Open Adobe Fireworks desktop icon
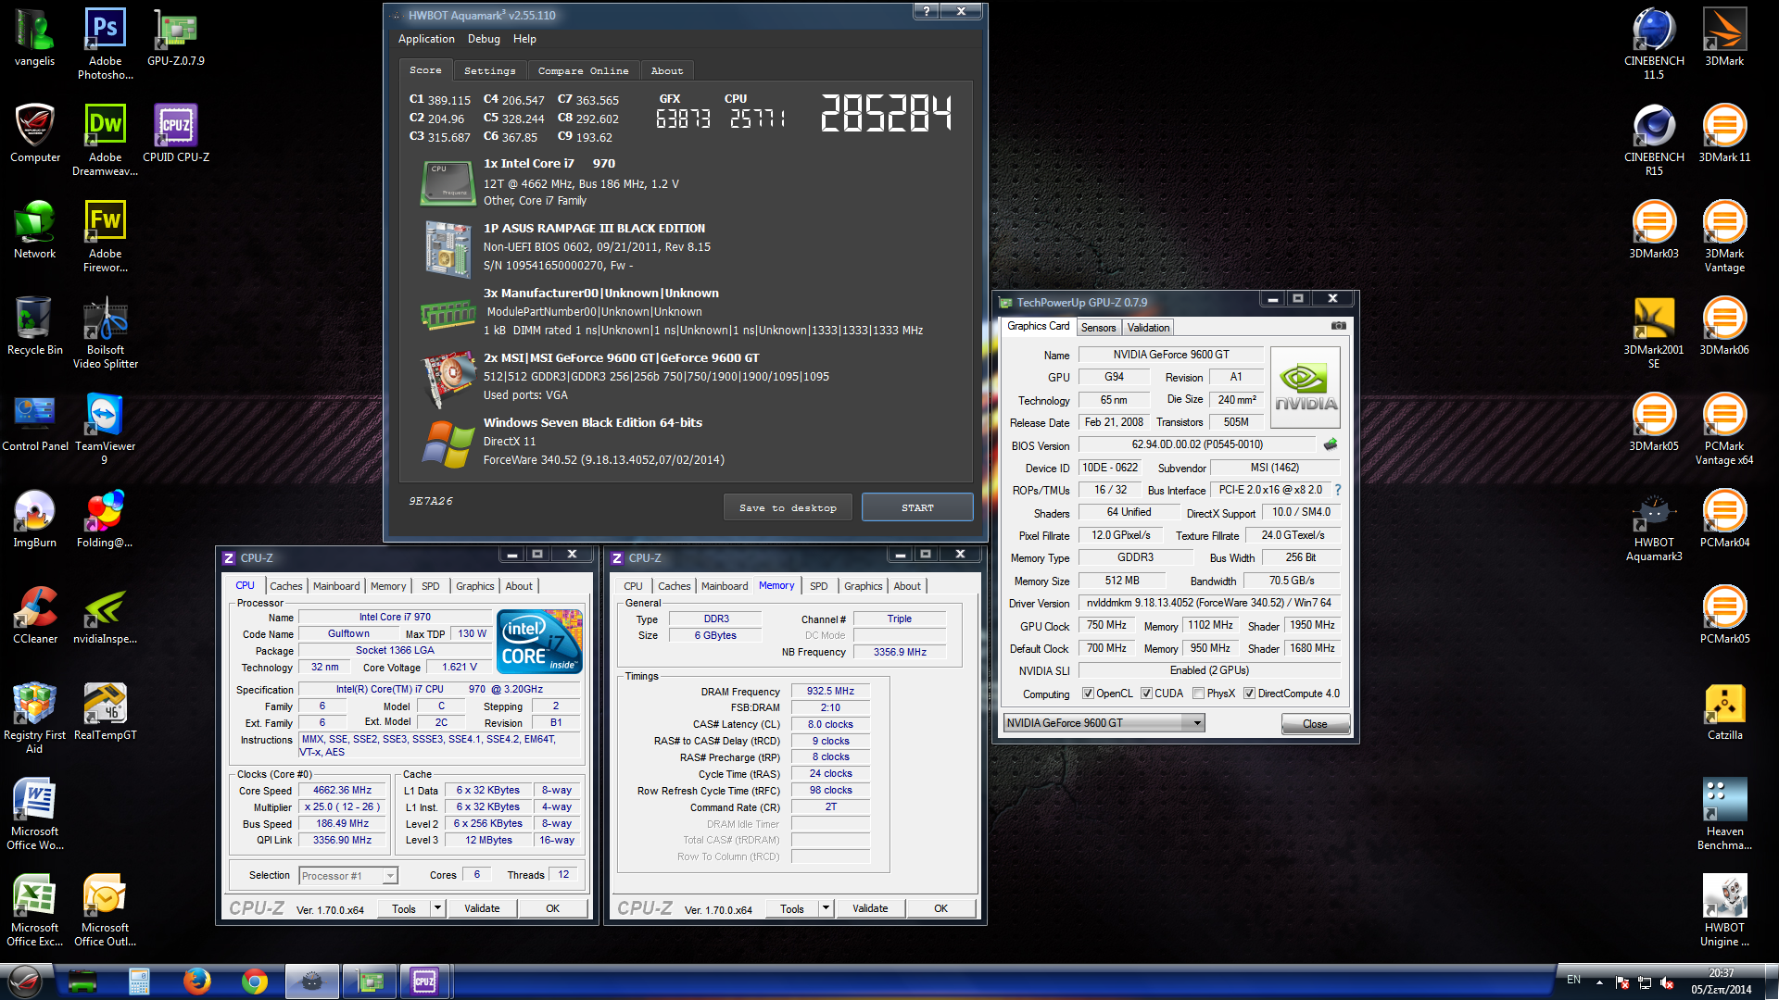The height and width of the screenshot is (1000, 1779). click(106, 236)
